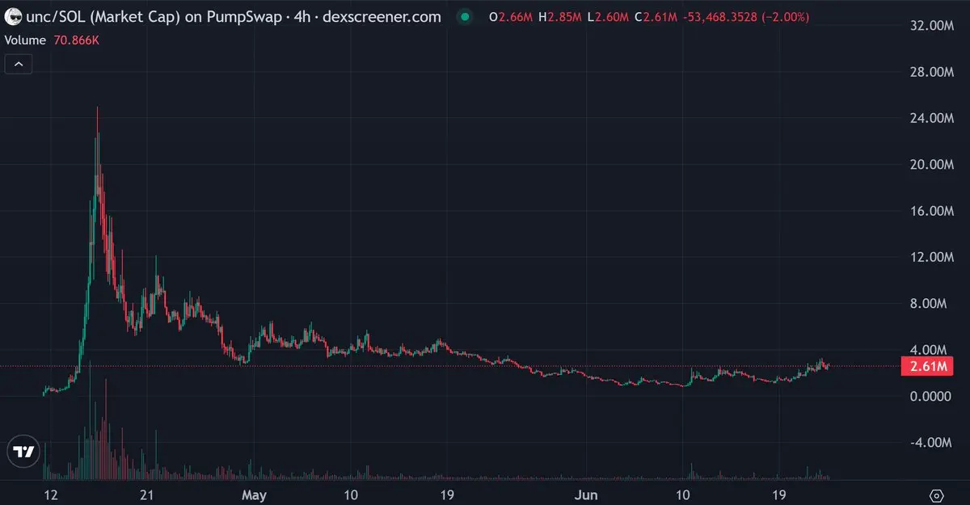Click the open value O2.66M
The width and height of the screenshot is (970, 505).
click(511, 16)
